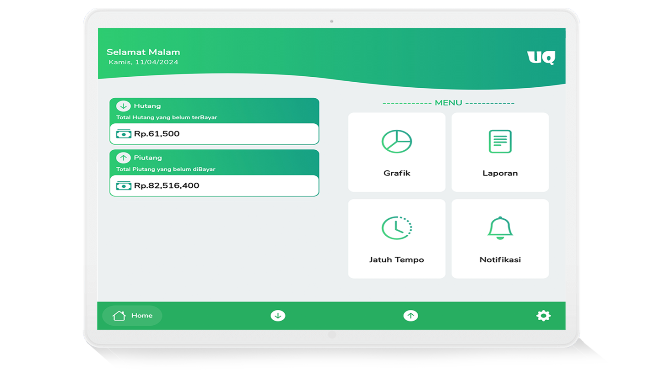Open the Notifikasi bell icon
The image size is (659, 370).
click(x=500, y=227)
